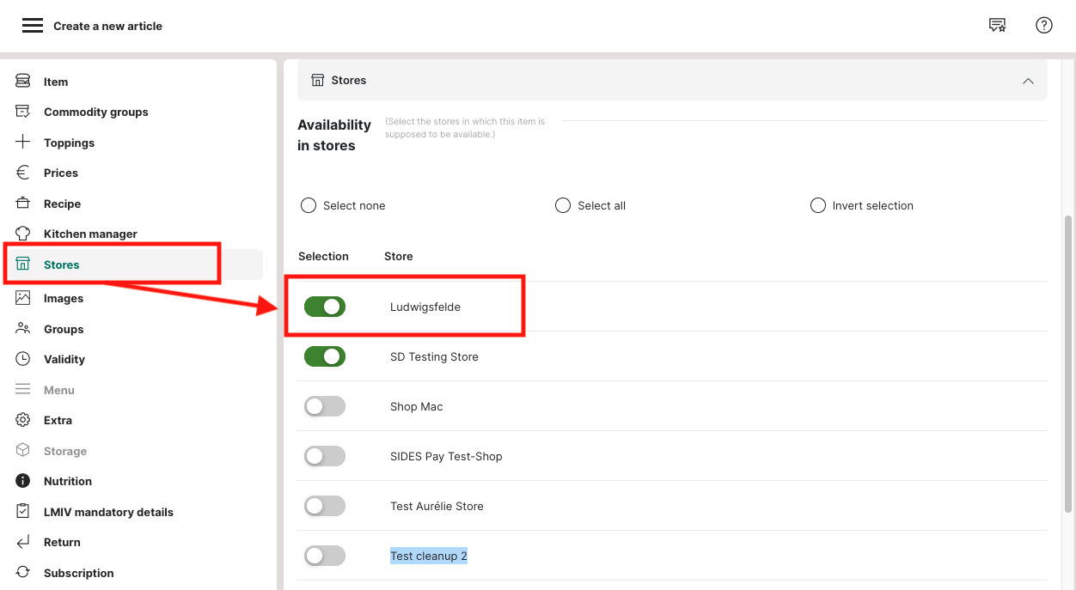Click the Prices euro icon

[x=23, y=173]
